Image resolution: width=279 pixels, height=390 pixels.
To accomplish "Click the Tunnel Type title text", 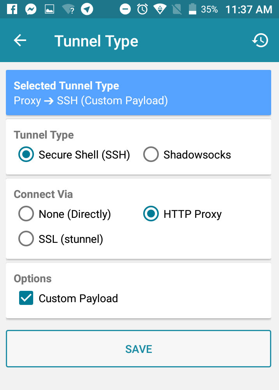I will pyautogui.click(x=96, y=40).
